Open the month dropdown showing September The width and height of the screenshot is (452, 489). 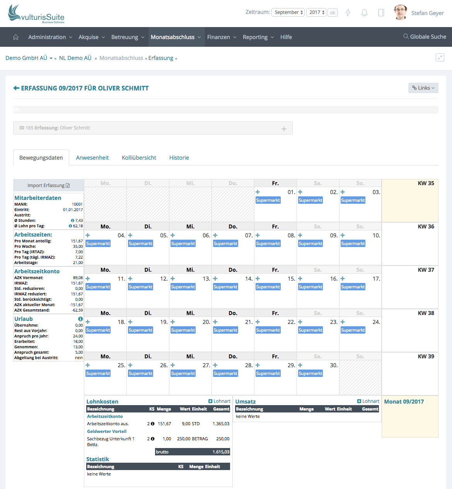288,12
